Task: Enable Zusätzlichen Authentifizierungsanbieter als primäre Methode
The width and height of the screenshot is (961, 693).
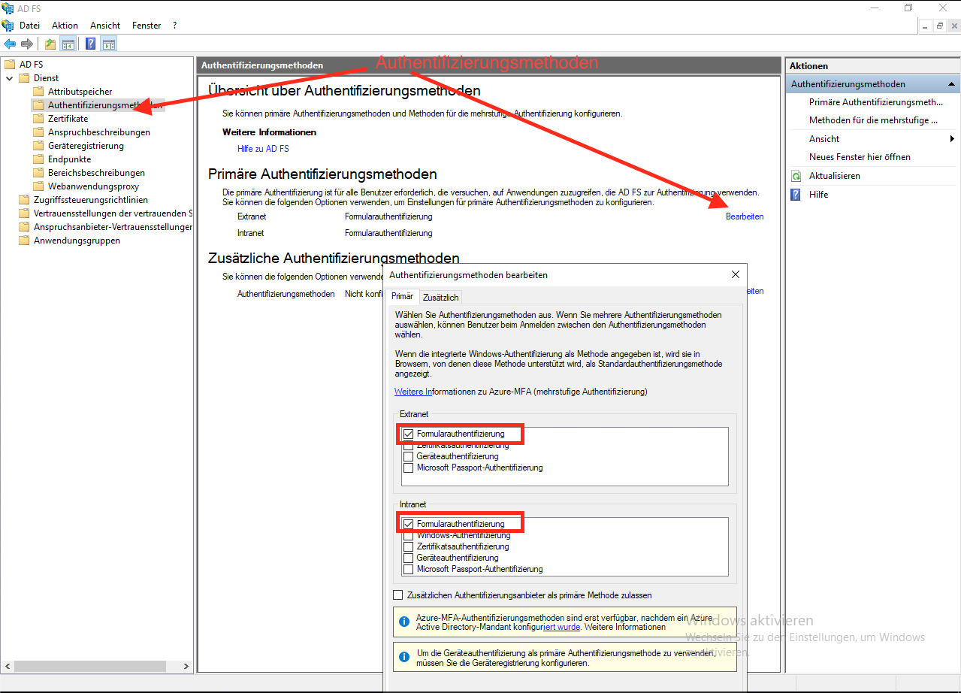Action: tap(398, 595)
